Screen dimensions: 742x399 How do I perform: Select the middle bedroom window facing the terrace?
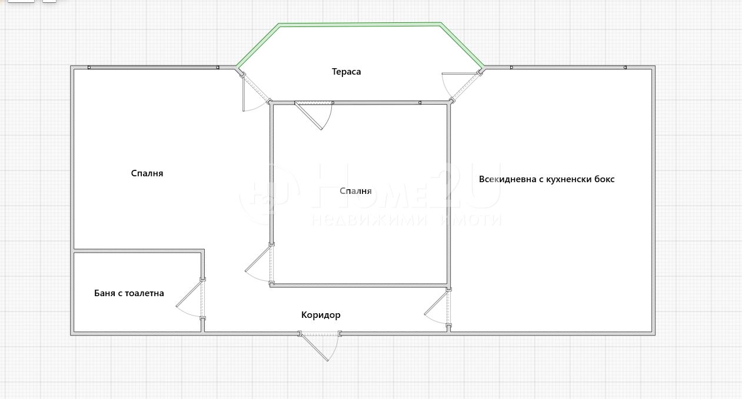(x=377, y=103)
